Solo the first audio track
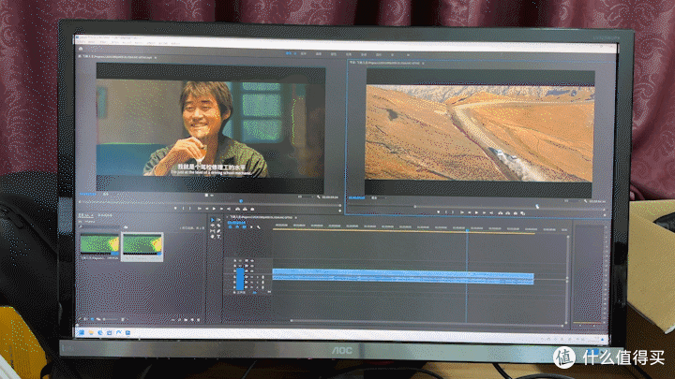The image size is (675, 379). pos(258,277)
